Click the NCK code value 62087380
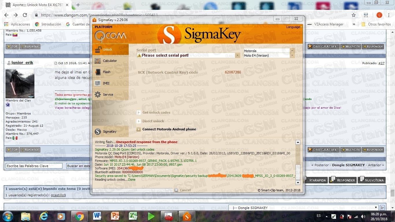 point(233,72)
